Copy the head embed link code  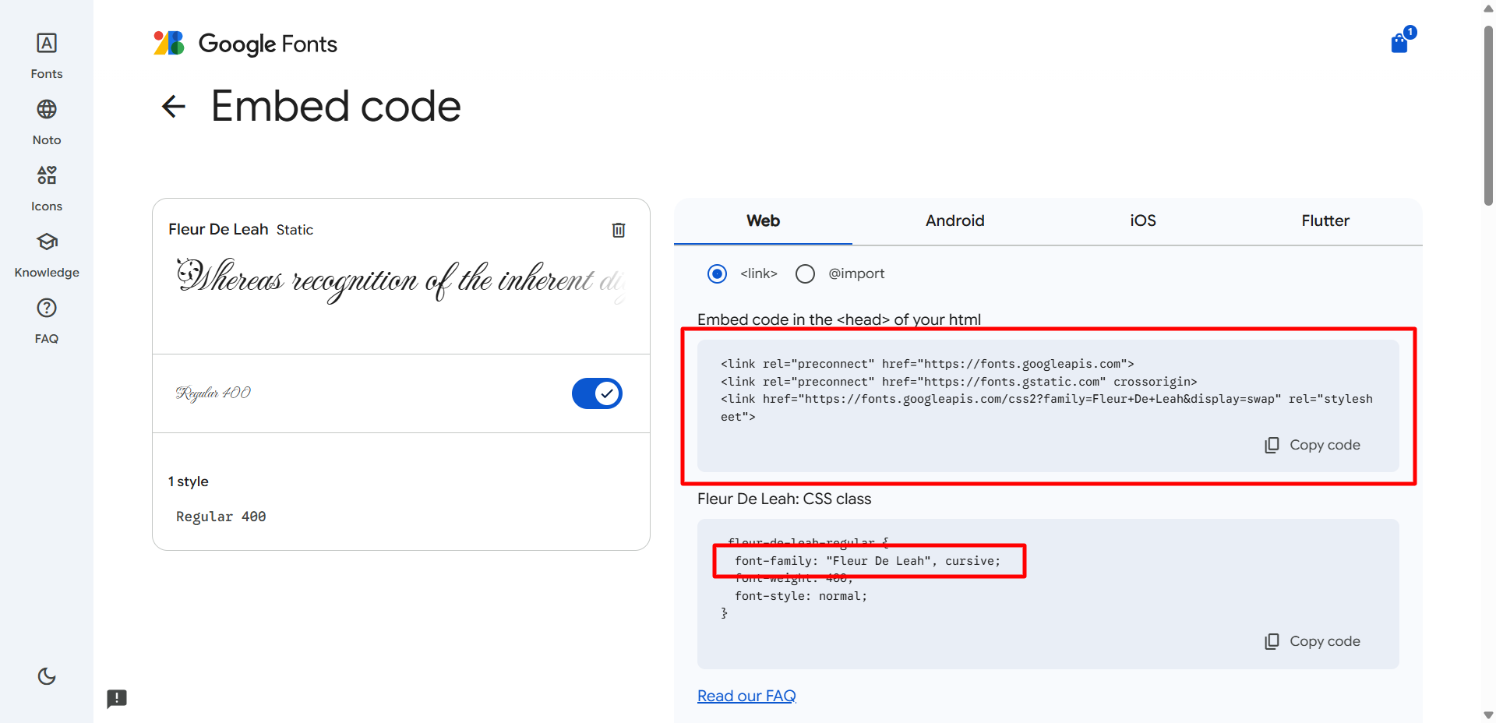[x=1312, y=445]
